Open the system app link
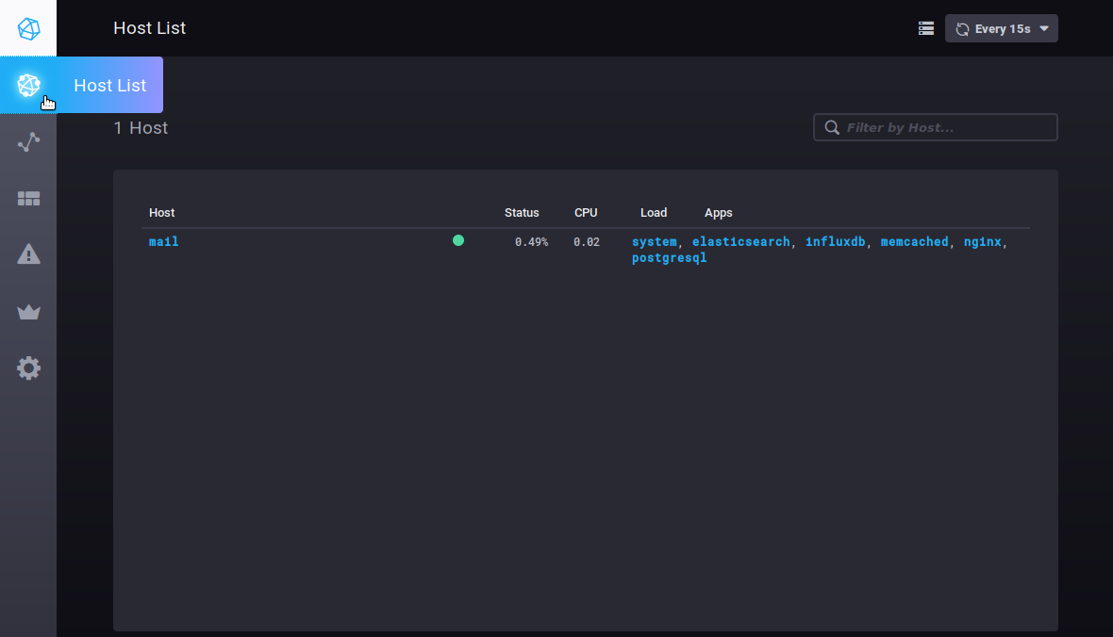Image resolution: width=1113 pixels, height=637 pixels. [x=654, y=242]
